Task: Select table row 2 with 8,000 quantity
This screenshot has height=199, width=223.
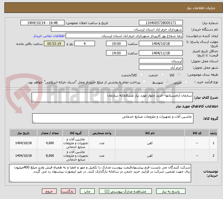Action: 113,156
